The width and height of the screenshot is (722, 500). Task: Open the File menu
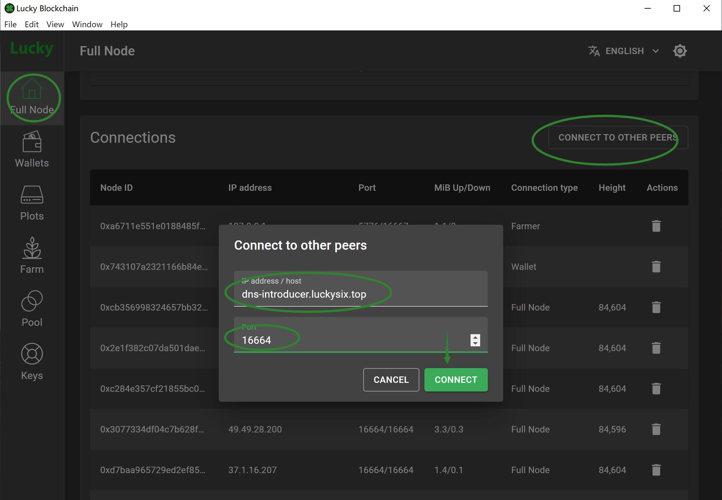(10, 24)
